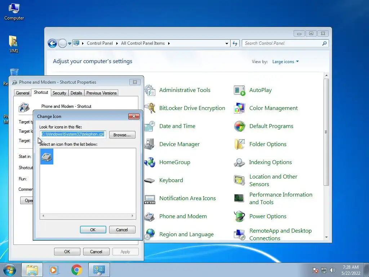Click the Action Center flag tray icon
This screenshot has width=369, height=277.
pyautogui.click(x=315, y=270)
